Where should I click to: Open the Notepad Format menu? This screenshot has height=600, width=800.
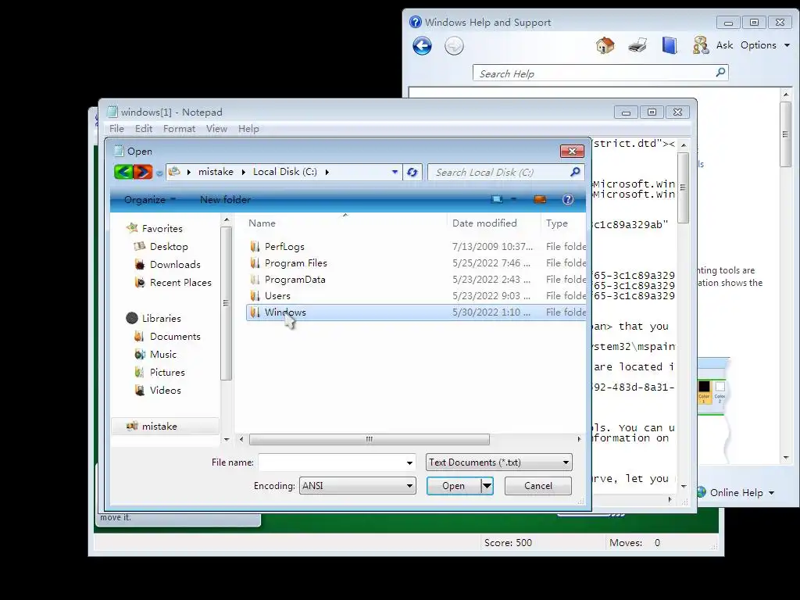coord(179,129)
